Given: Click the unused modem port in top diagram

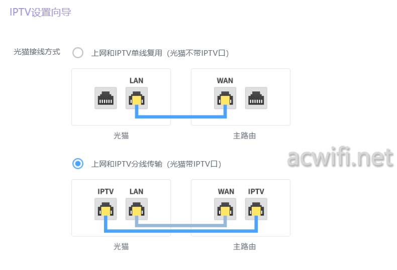Looking at the screenshot, I should coord(106,98).
